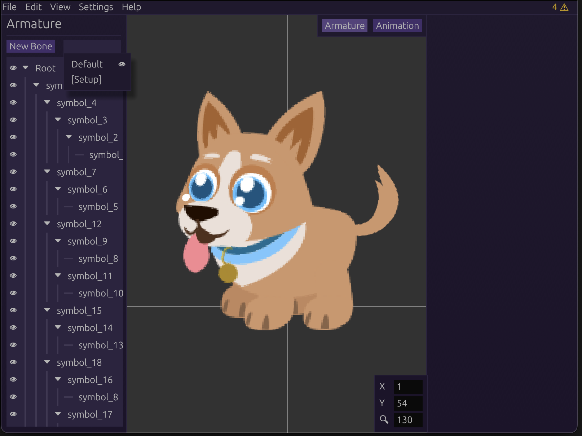The image size is (582, 436).
Task: Hide symbol_15 using its eye icon
Action: 13,310
